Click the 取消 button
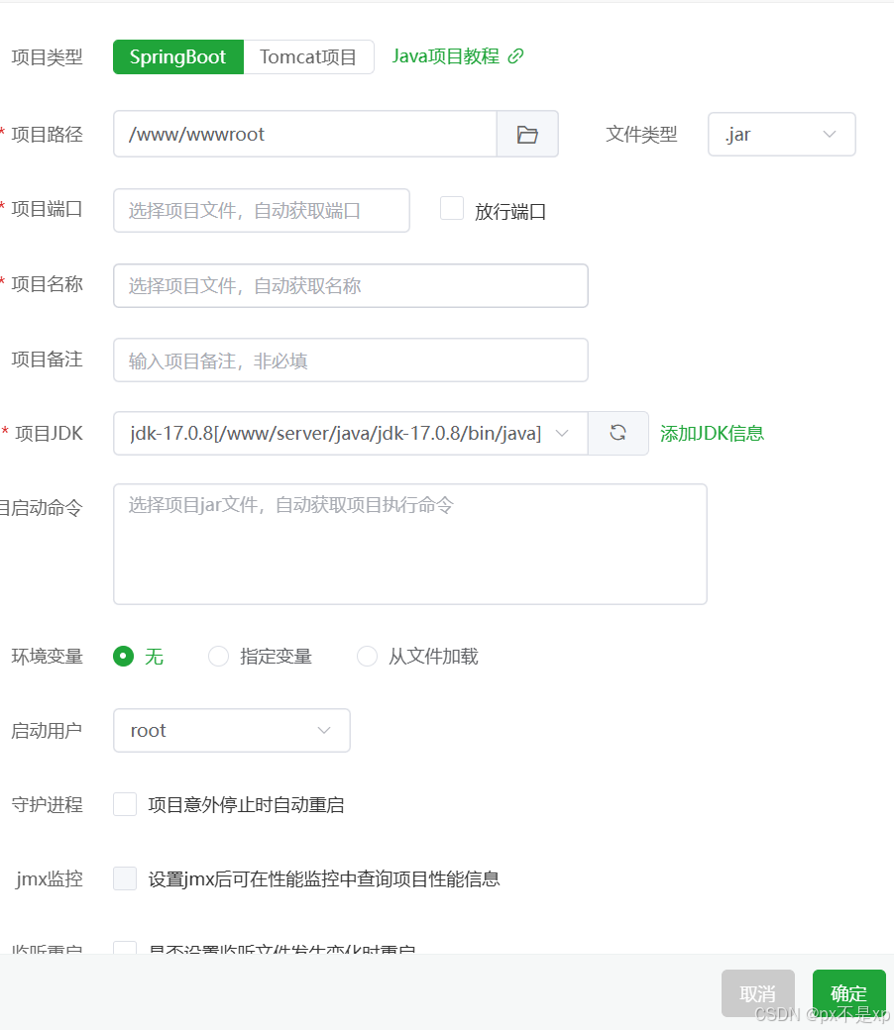Image resolution: width=894 pixels, height=1030 pixels. click(758, 993)
